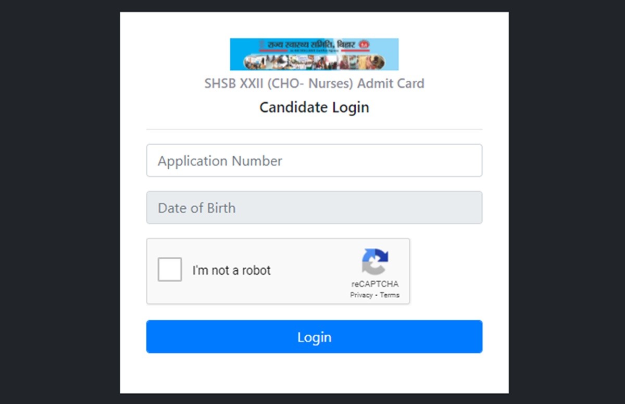The width and height of the screenshot is (625, 404).
Task: Click the "I'm not a robot" label text
Action: 231,271
